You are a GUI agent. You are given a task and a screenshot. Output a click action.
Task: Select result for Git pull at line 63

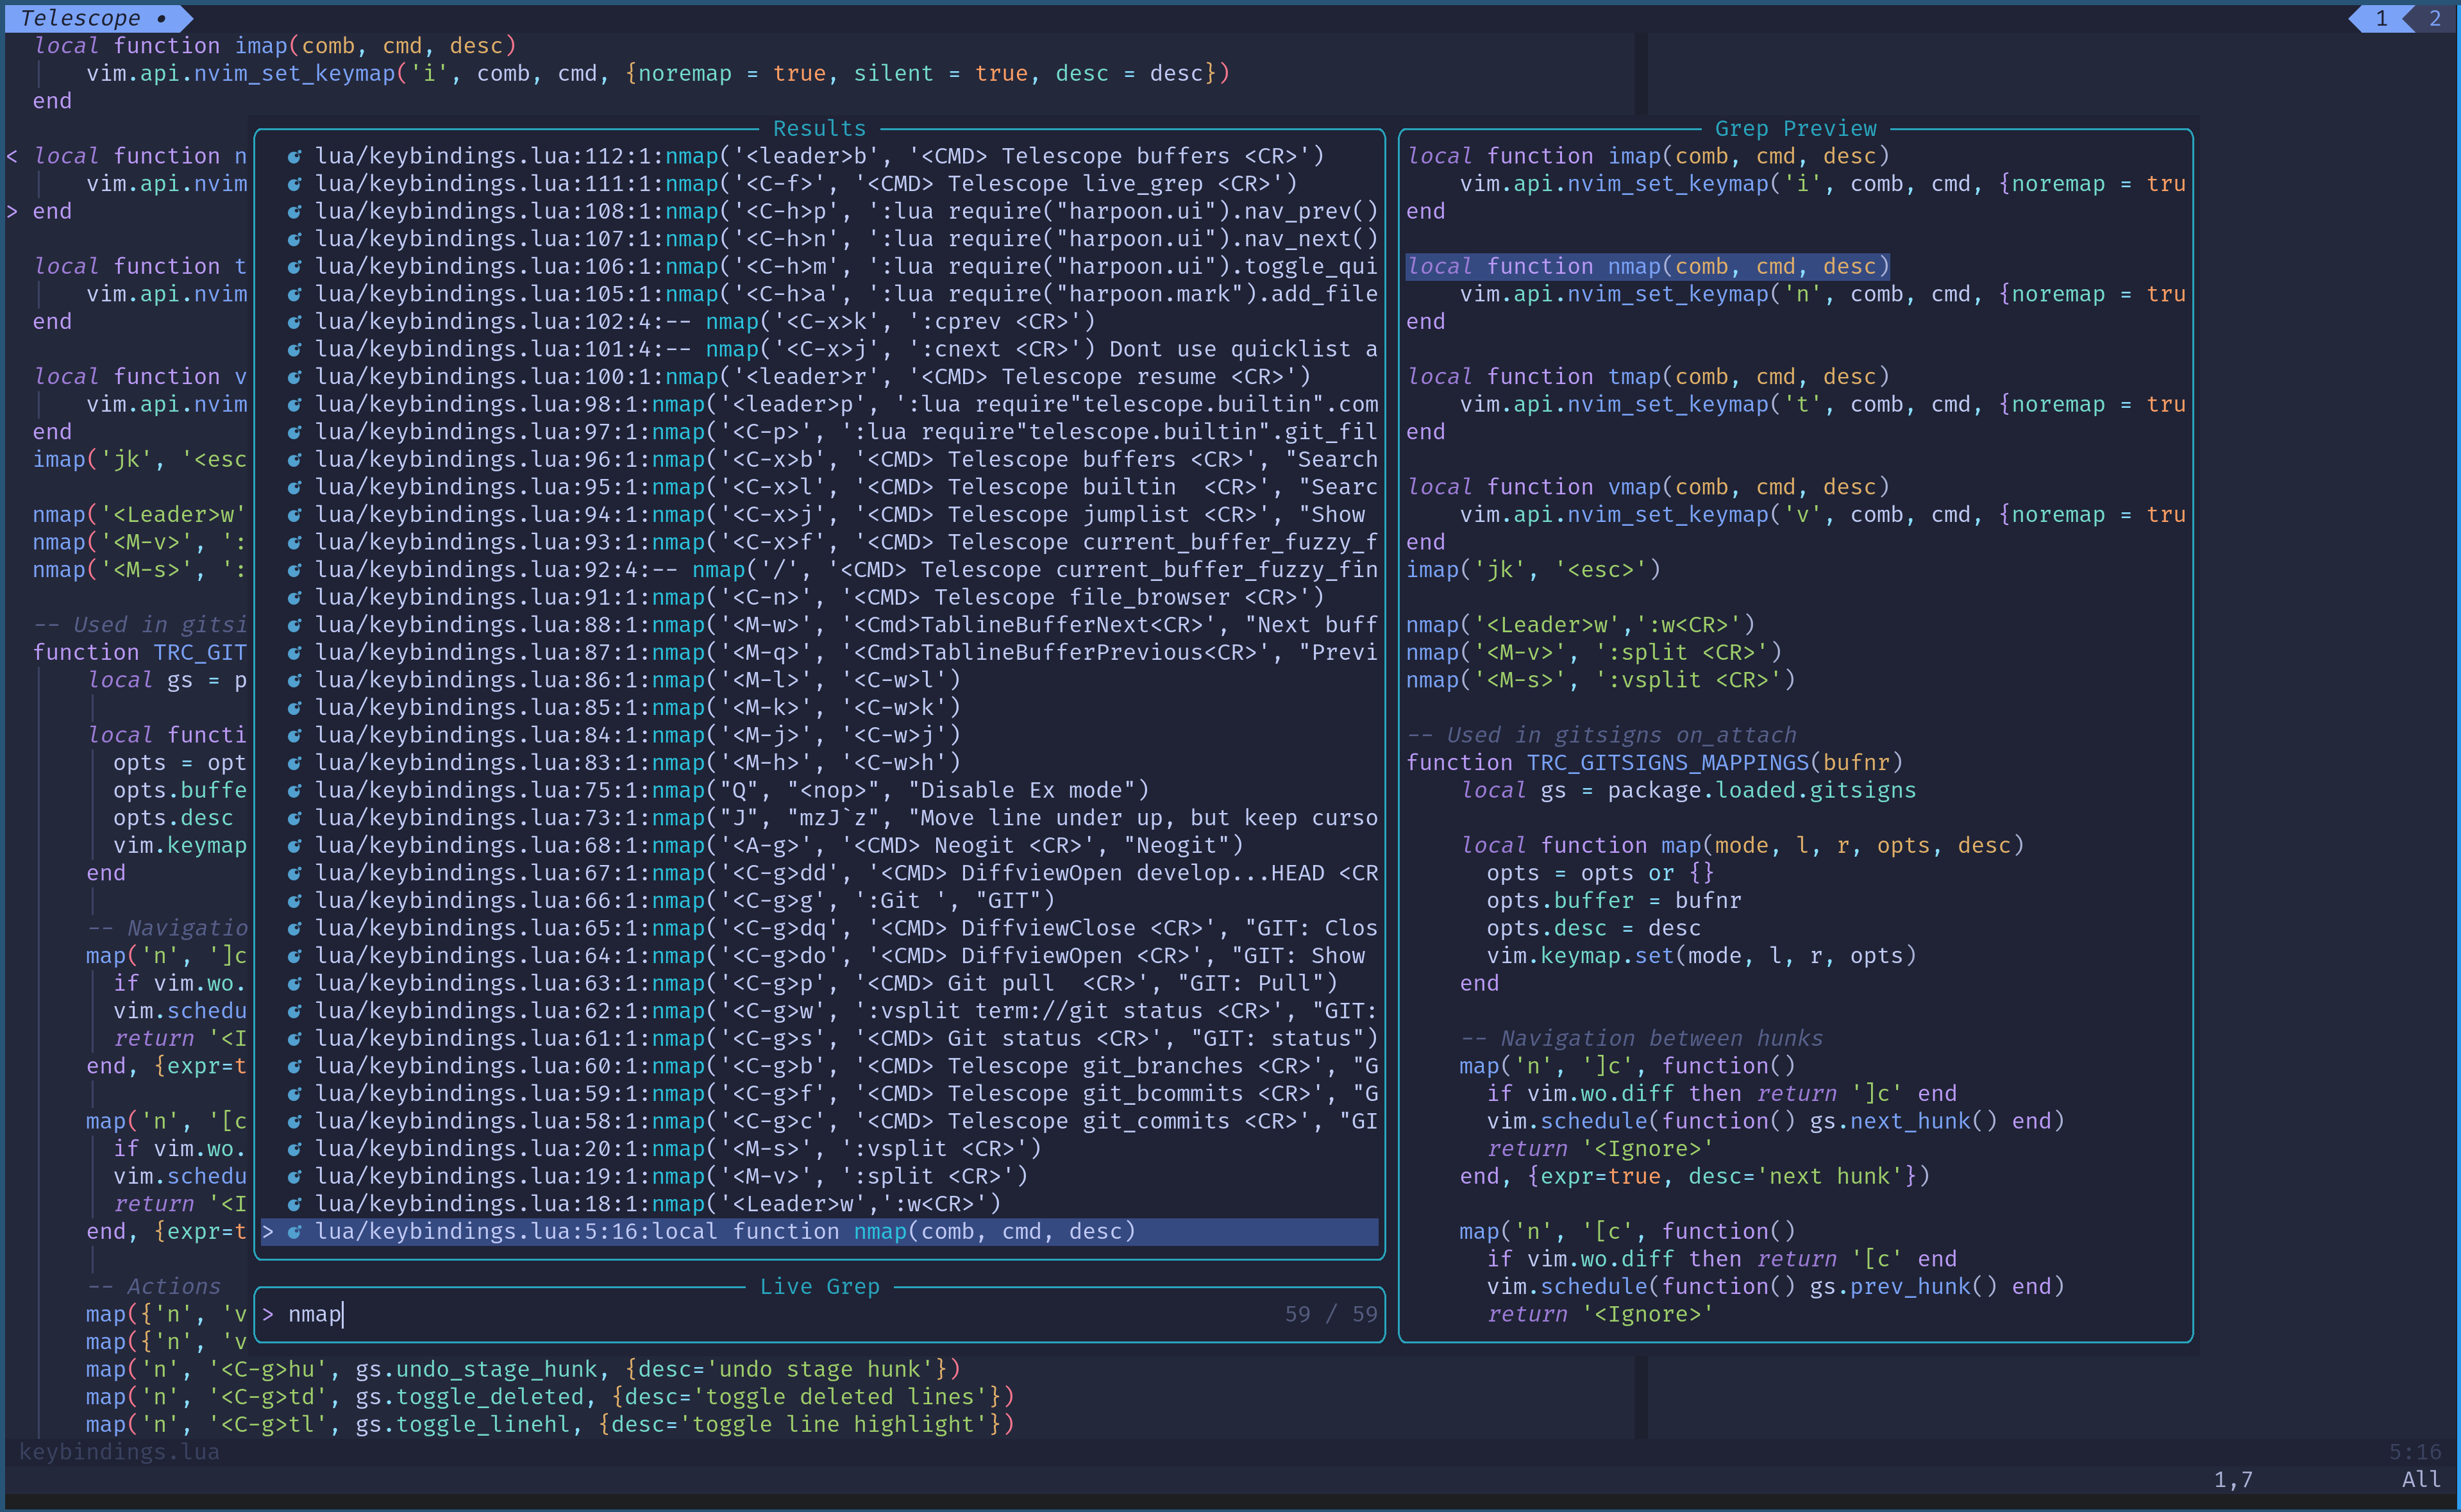tap(820, 984)
